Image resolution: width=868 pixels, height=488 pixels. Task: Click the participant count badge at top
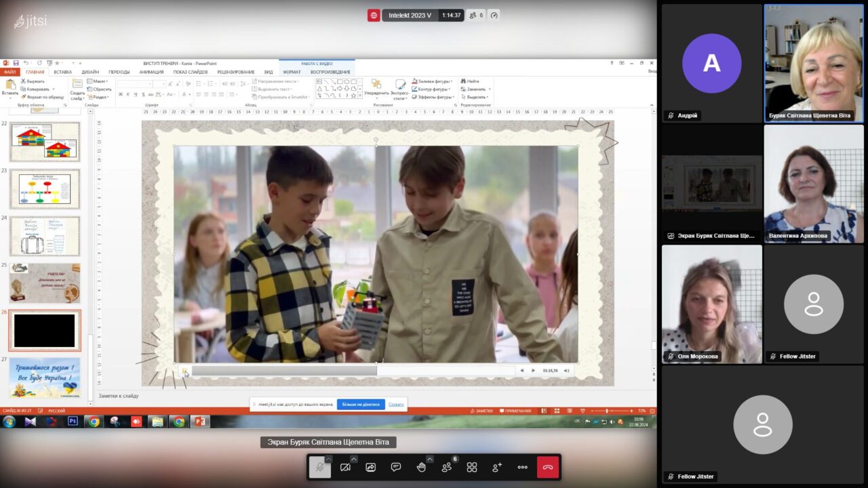click(477, 16)
